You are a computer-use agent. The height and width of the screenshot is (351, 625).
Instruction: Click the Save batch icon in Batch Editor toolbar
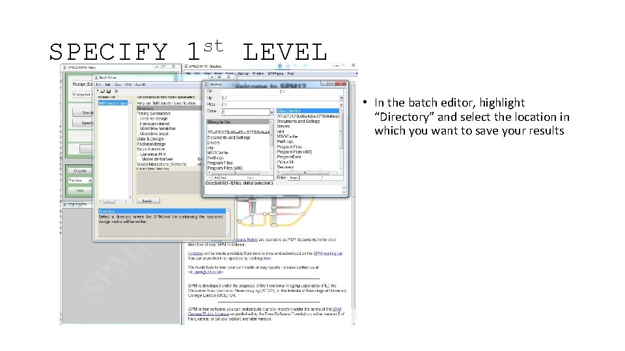(x=109, y=91)
